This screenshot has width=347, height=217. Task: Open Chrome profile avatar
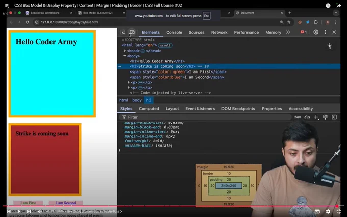327,22
